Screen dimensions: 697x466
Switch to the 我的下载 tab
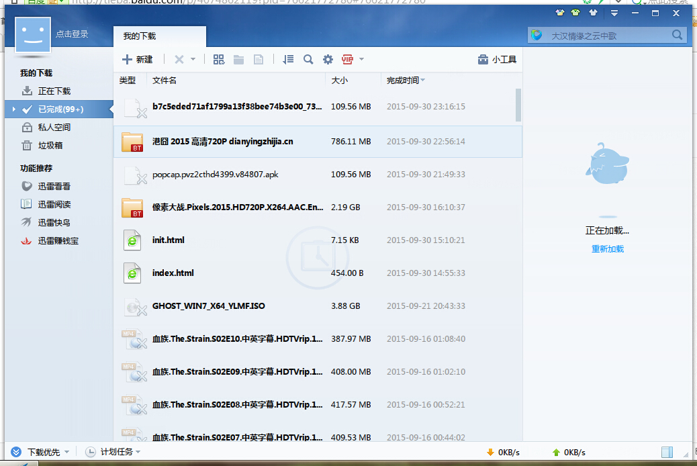coord(160,36)
